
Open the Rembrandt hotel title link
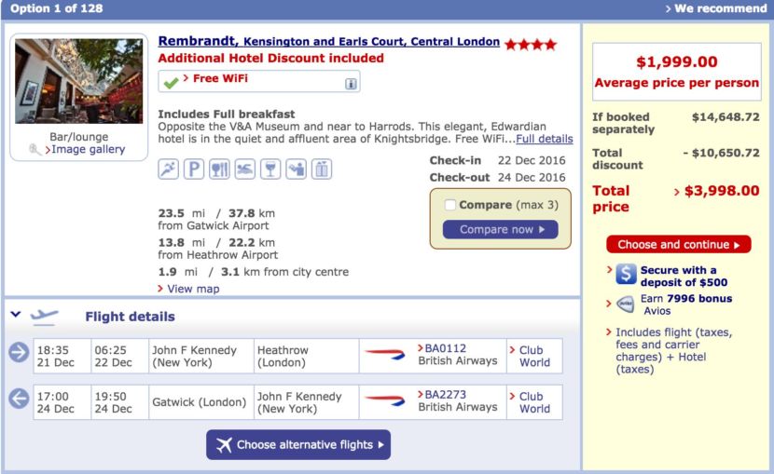(x=329, y=41)
